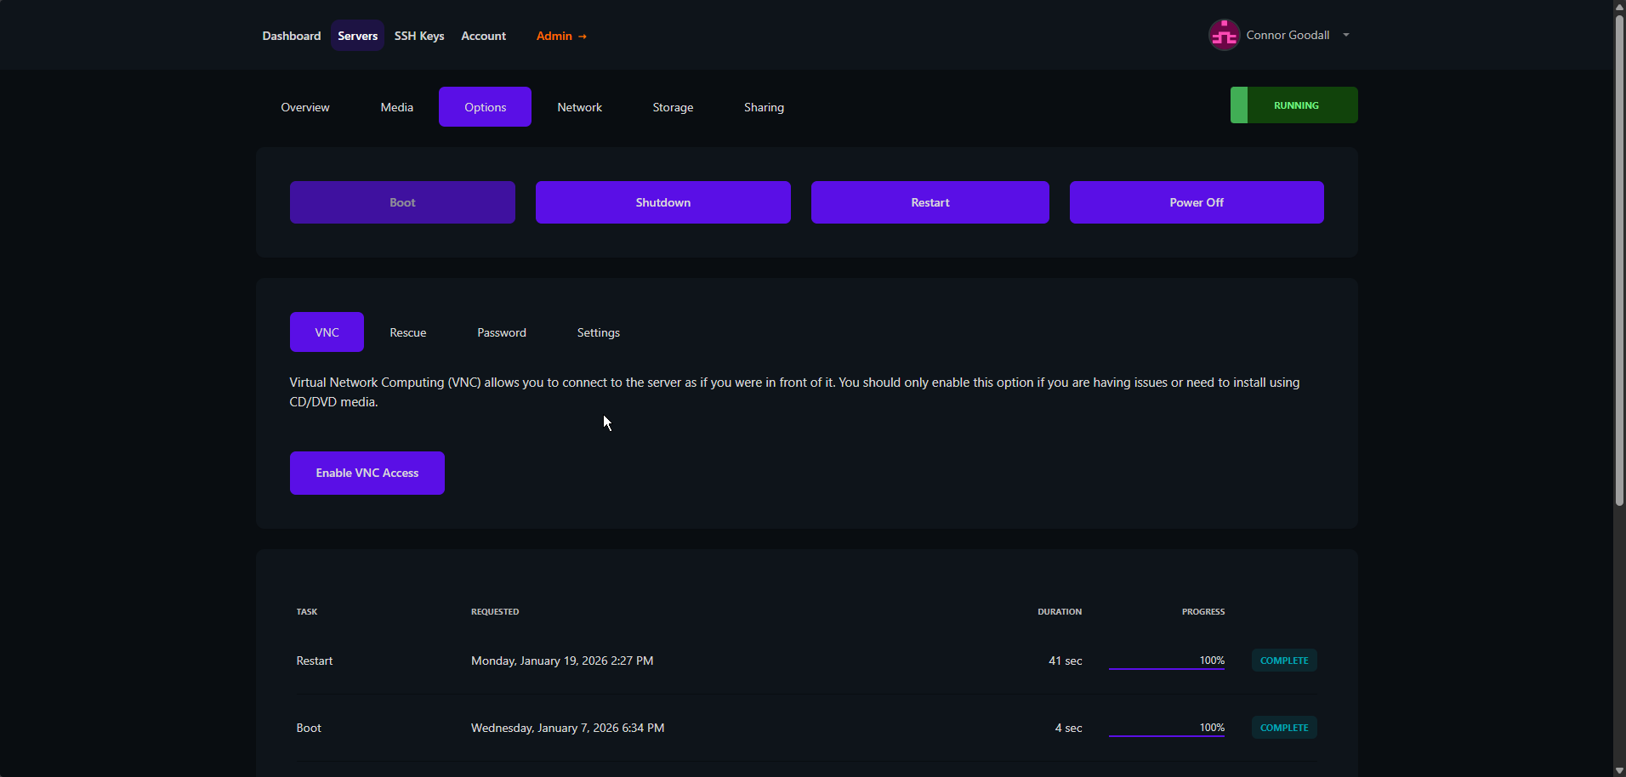Click the TASK column header
Image resolution: width=1626 pixels, height=777 pixels.
[307, 611]
